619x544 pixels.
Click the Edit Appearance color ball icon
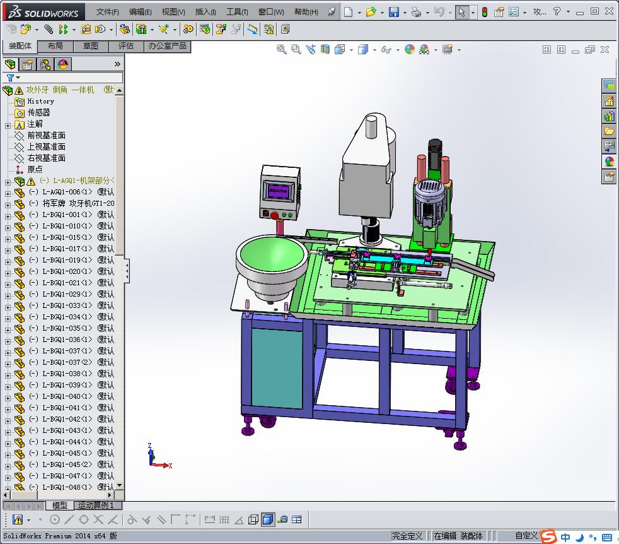(x=410, y=49)
